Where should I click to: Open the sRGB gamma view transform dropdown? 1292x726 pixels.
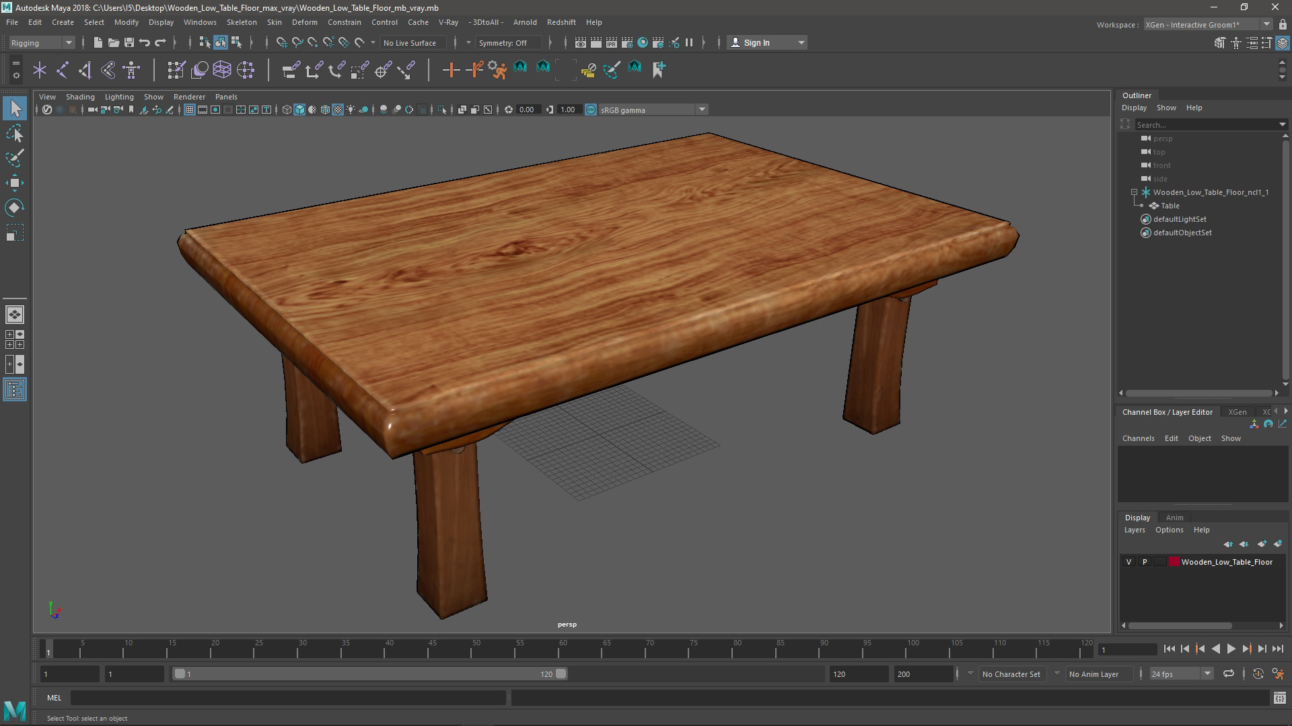click(702, 110)
